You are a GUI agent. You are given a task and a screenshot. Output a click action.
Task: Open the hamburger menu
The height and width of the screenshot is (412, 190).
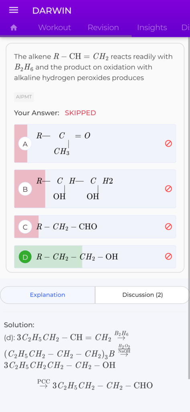point(14,10)
